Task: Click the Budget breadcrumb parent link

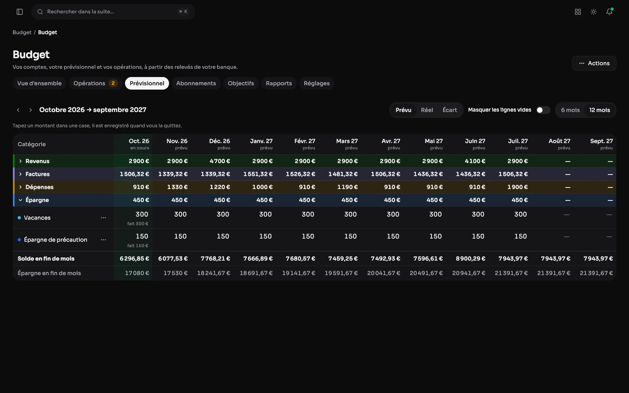Action: [x=22, y=32]
